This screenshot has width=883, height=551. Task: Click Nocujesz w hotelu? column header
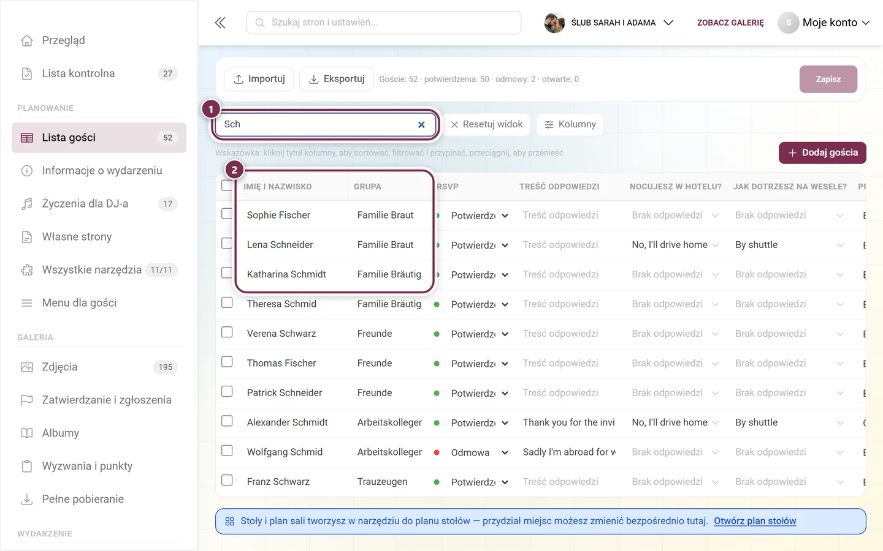pos(675,187)
